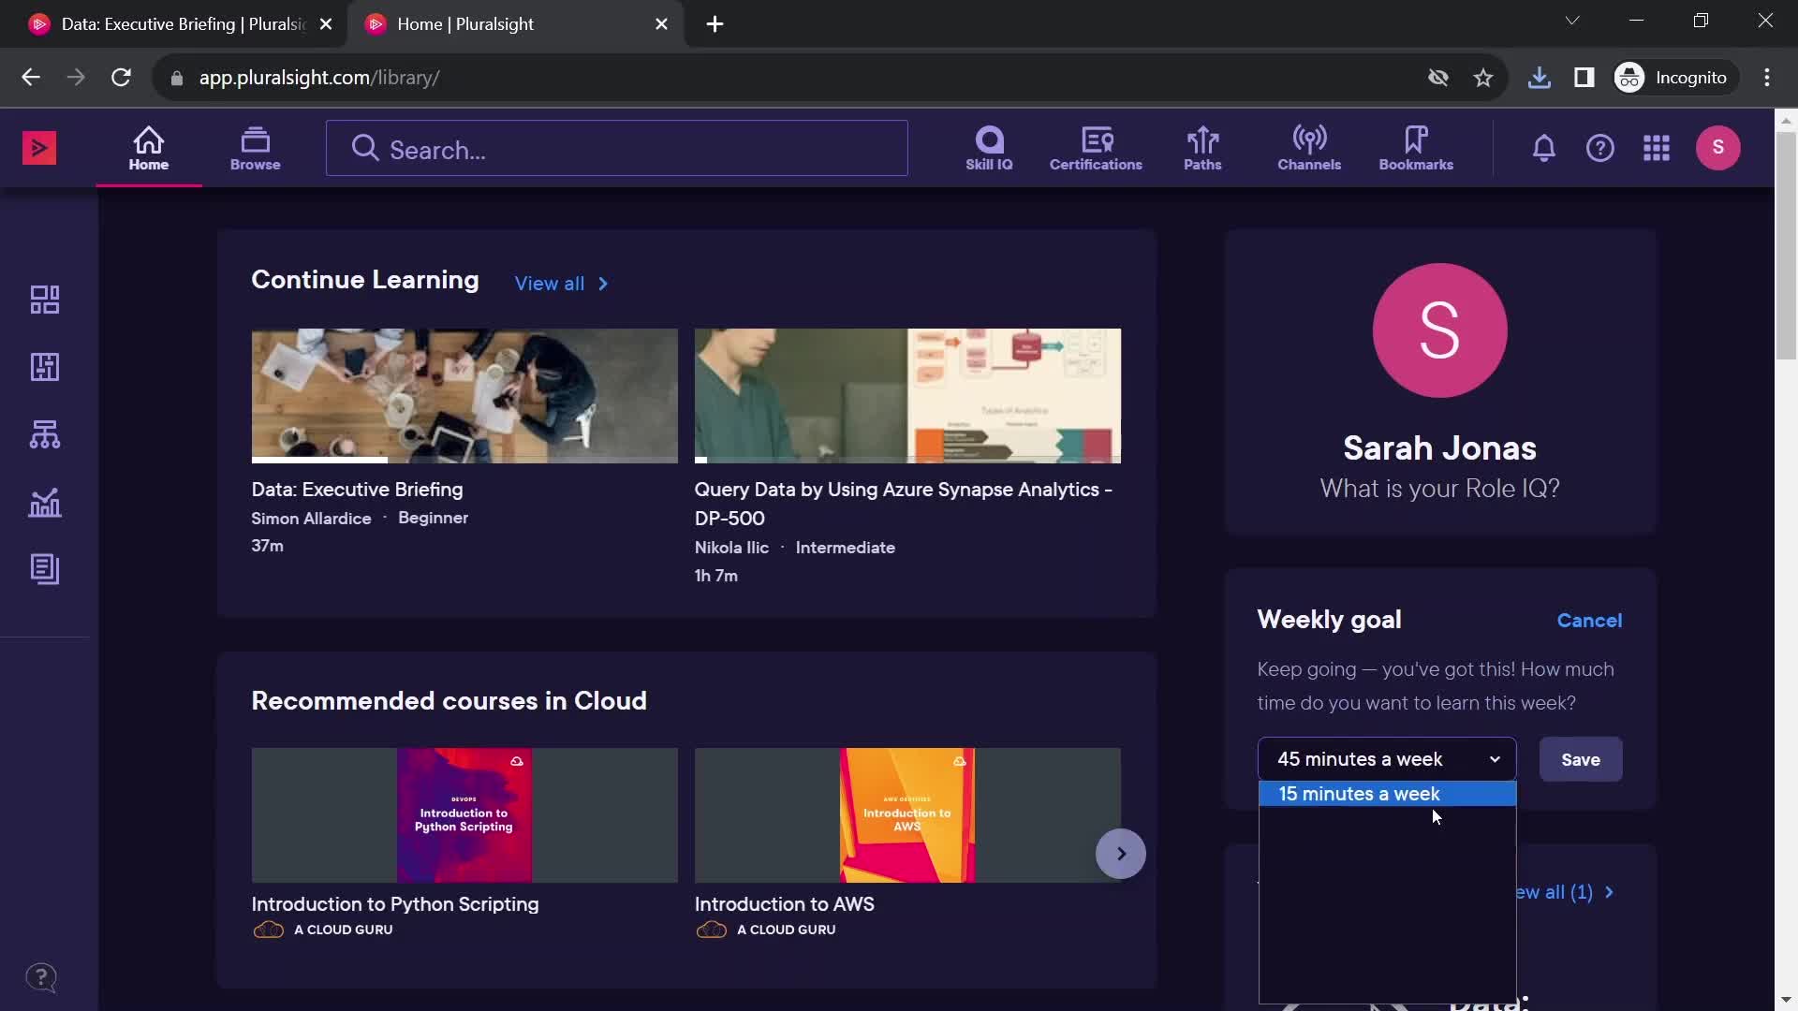The image size is (1798, 1011).
Task: Open Chrome three-dot menu
Action: coord(1767,78)
